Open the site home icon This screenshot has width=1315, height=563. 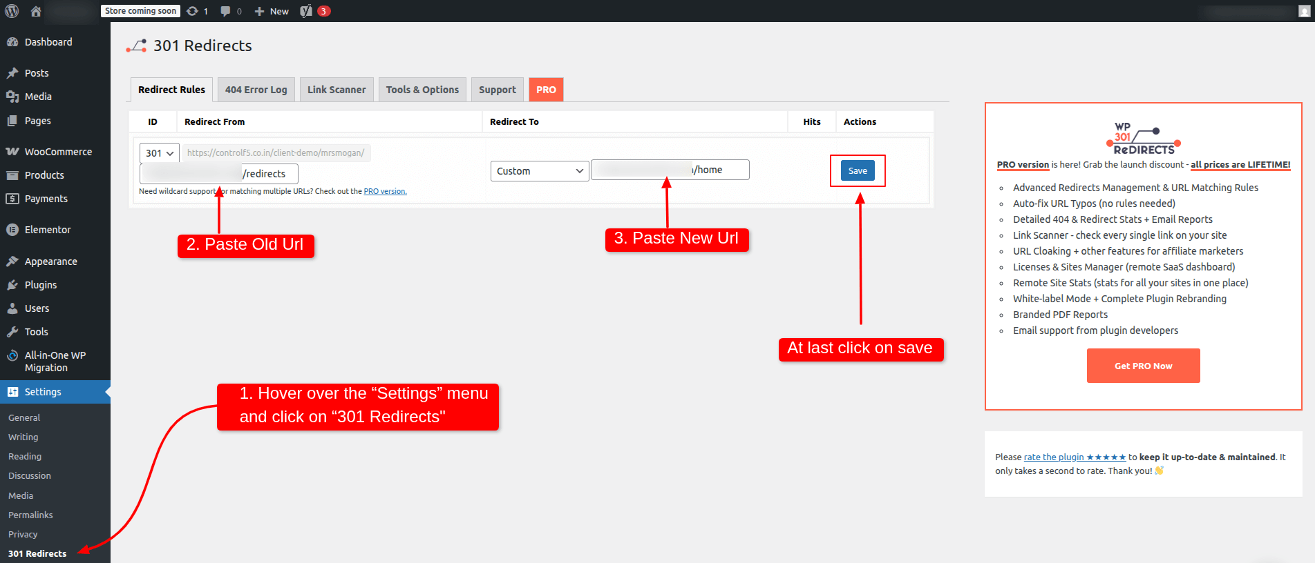click(36, 11)
